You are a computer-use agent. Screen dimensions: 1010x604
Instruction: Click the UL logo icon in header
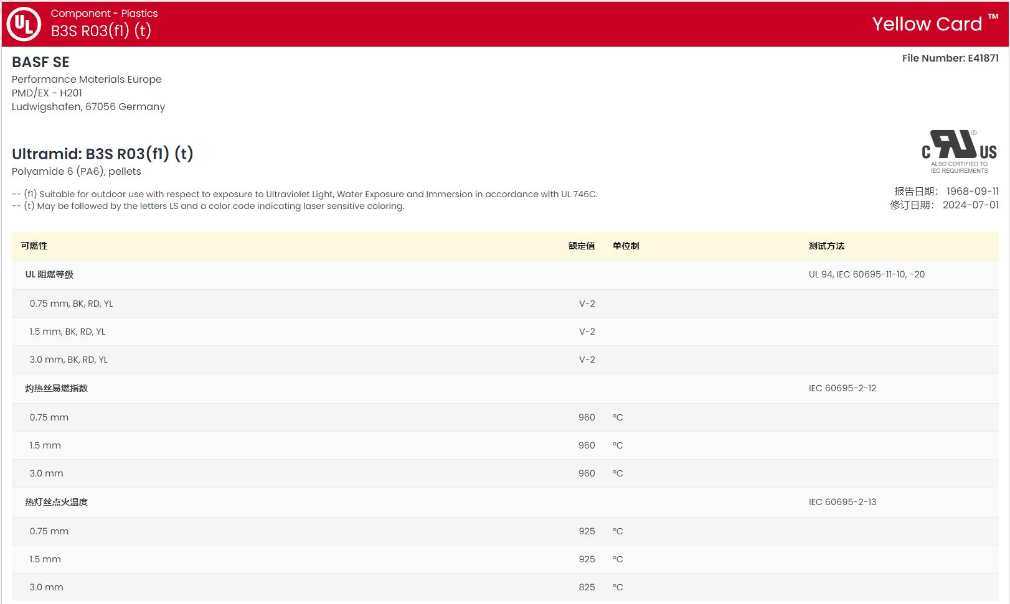coord(24,24)
